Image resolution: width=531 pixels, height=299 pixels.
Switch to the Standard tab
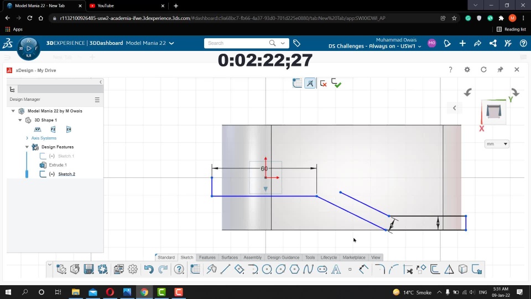pos(166,257)
